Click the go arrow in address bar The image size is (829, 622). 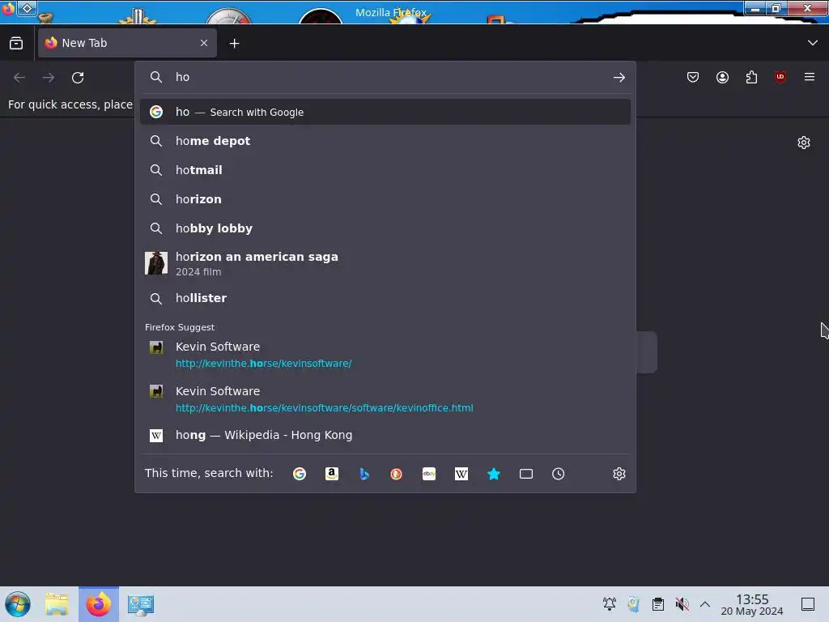point(619,78)
